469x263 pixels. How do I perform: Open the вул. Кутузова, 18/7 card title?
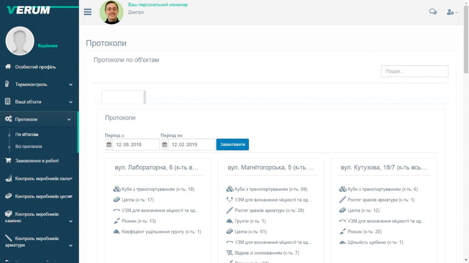pyautogui.click(x=384, y=168)
